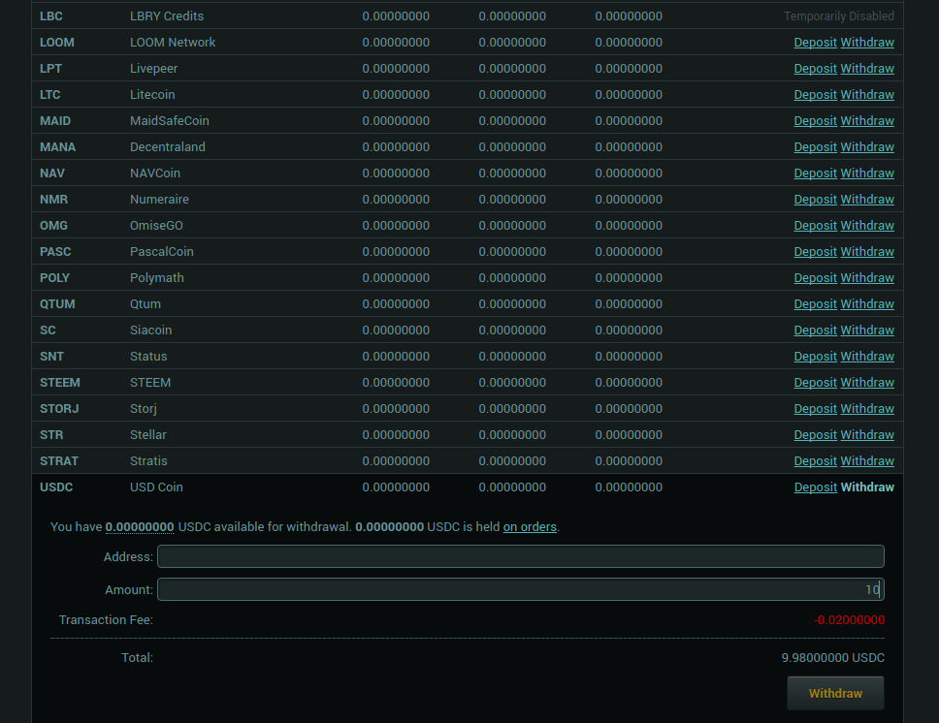Choose Withdraw in Status row
Screen dimensions: 939x723
pos(867,357)
